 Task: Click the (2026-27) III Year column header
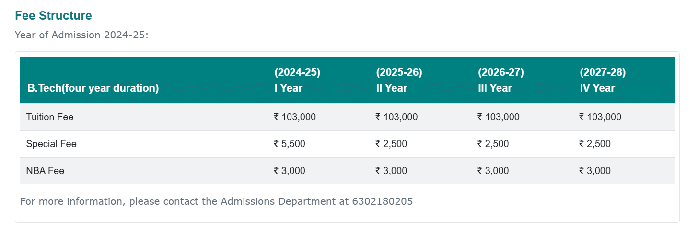click(x=500, y=80)
